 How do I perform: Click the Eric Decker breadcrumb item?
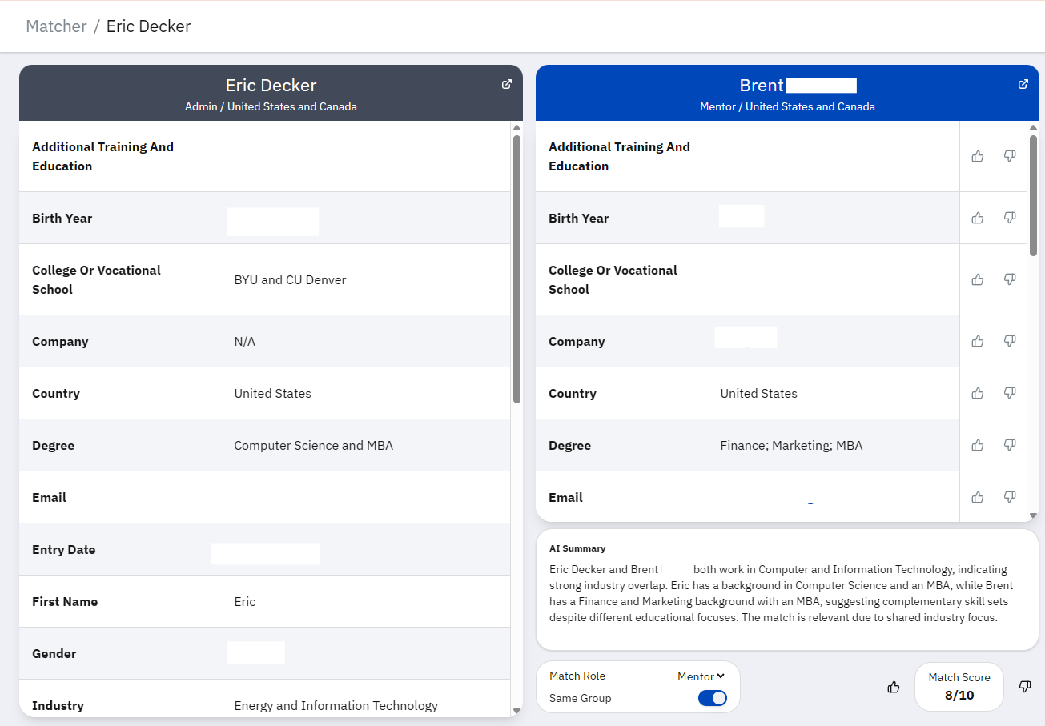pos(148,26)
